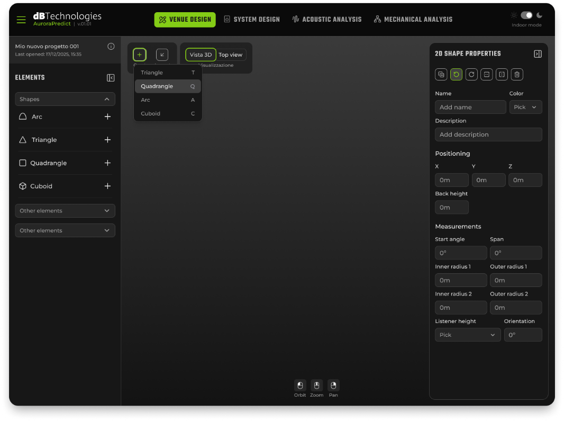564x421 pixels.
Task: Click the Inner radius 2 field
Action: click(x=461, y=308)
